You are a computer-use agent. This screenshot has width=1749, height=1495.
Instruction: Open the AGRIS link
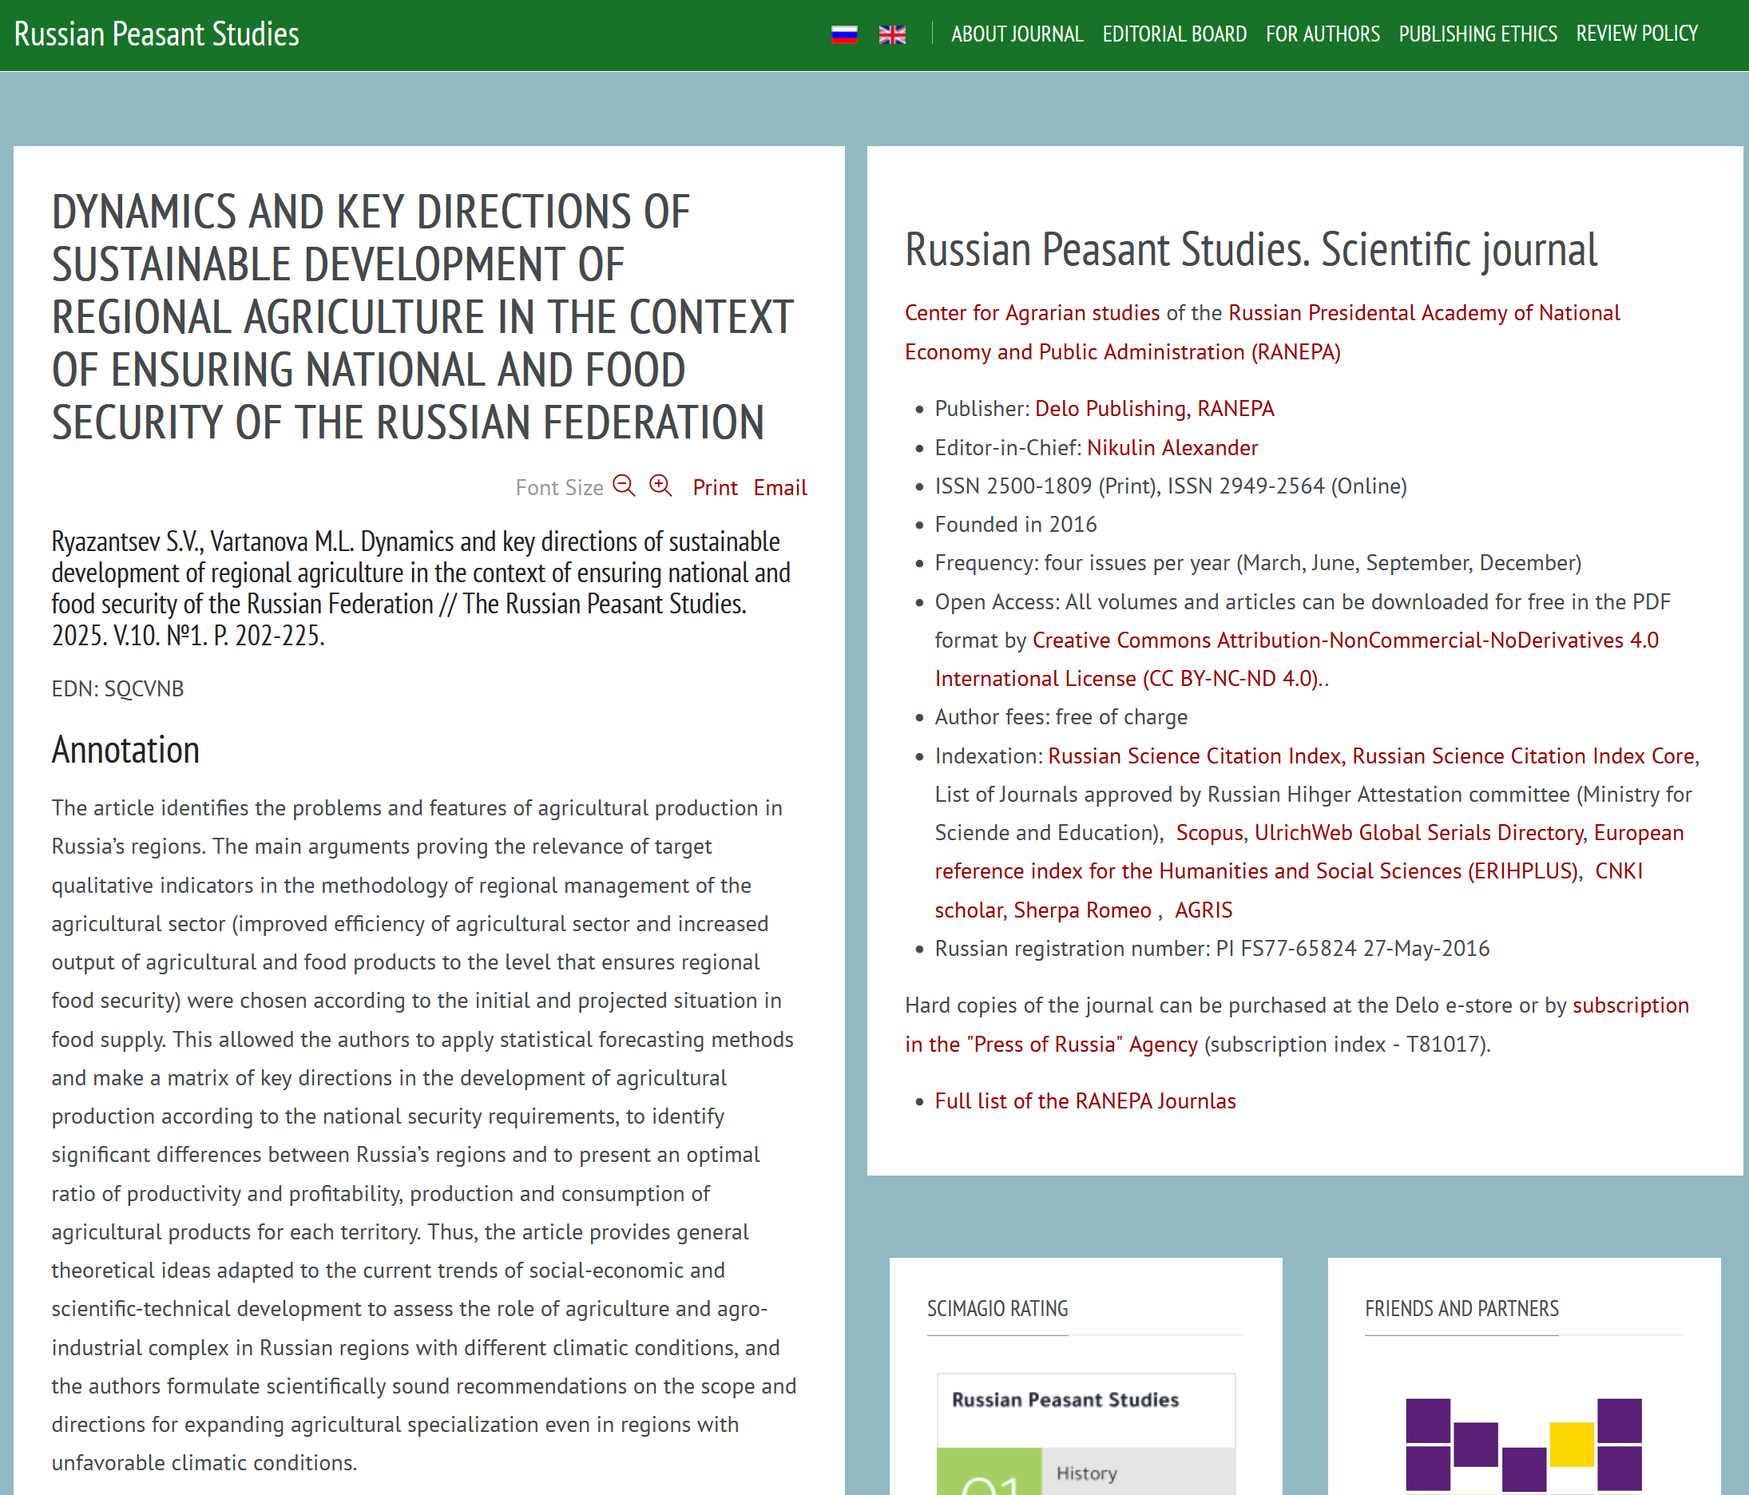click(x=1203, y=911)
